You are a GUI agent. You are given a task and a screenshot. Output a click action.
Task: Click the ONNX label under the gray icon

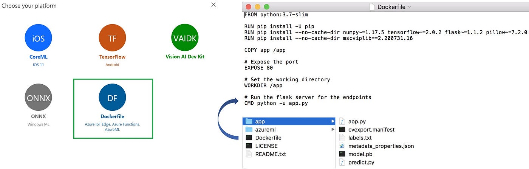pyautogui.click(x=38, y=116)
